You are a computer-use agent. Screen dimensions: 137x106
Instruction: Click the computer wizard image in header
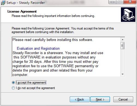tap(128, 14)
